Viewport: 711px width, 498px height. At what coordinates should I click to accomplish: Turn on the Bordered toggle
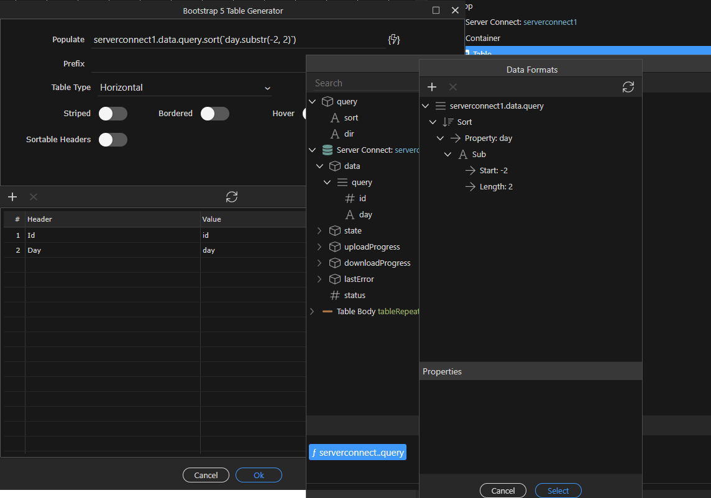pyautogui.click(x=215, y=113)
